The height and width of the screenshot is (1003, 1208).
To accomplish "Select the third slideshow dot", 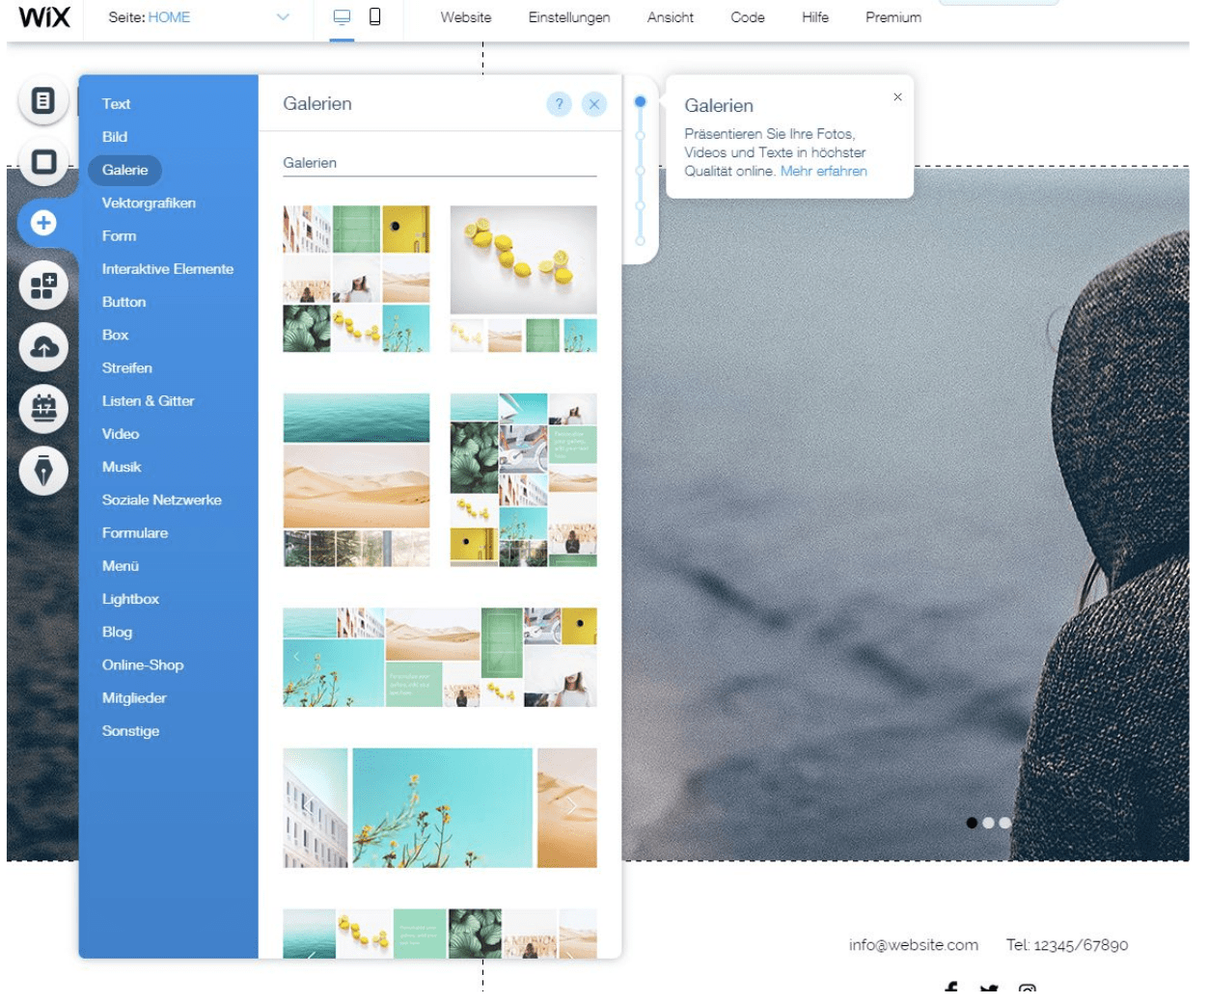I will pyautogui.click(x=1004, y=823).
